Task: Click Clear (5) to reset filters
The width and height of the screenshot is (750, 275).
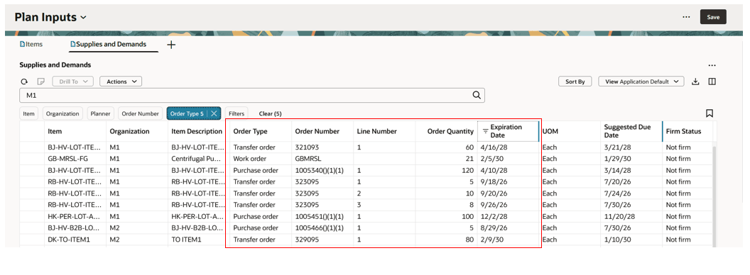Action: (x=271, y=113)
